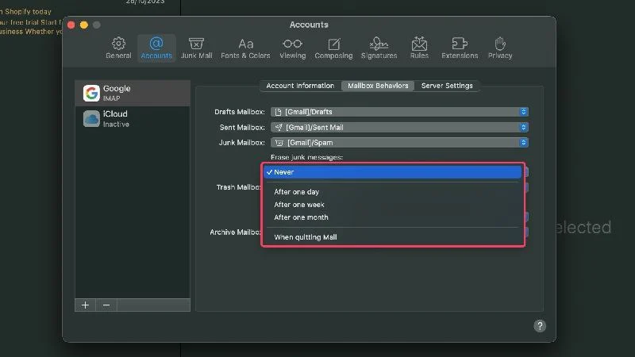Open the General preferences pane

click(x=118, y=48)
